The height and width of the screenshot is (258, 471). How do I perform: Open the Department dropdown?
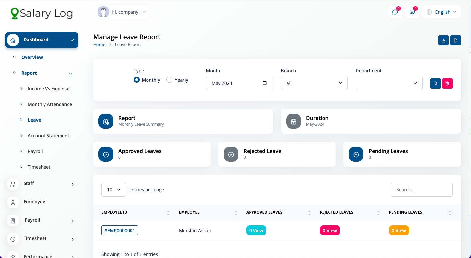[x=389, y=83]
